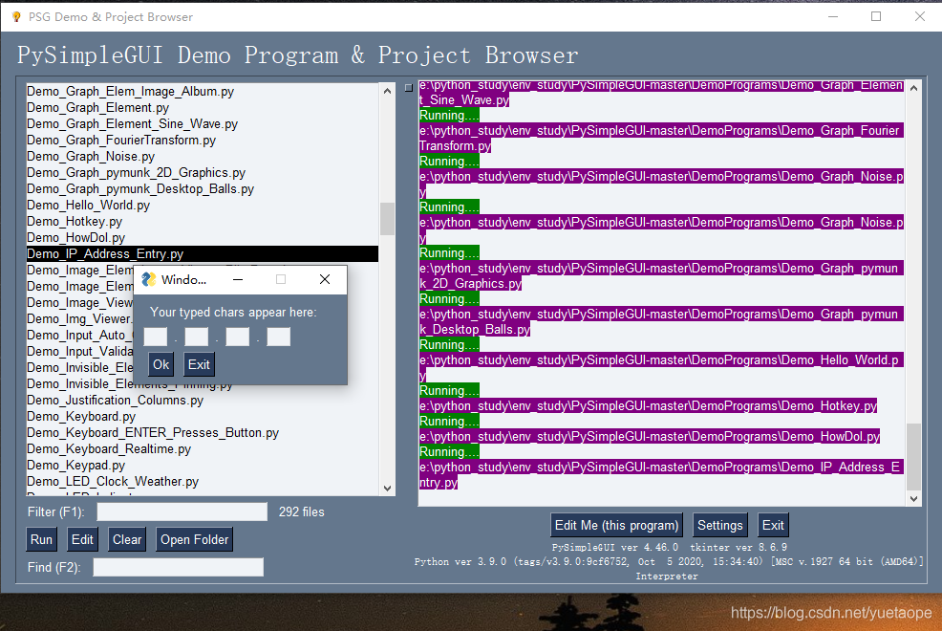Click Exit in the IP entry popup
This screenshot has height=631, width=942.
(199, 364)
